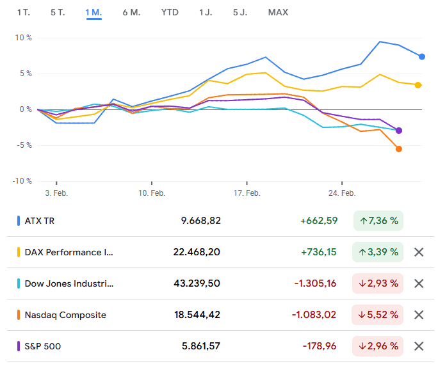Click the DAX price 22.468,20
Viewport: 438px width, 366px height.
point(197,252)
